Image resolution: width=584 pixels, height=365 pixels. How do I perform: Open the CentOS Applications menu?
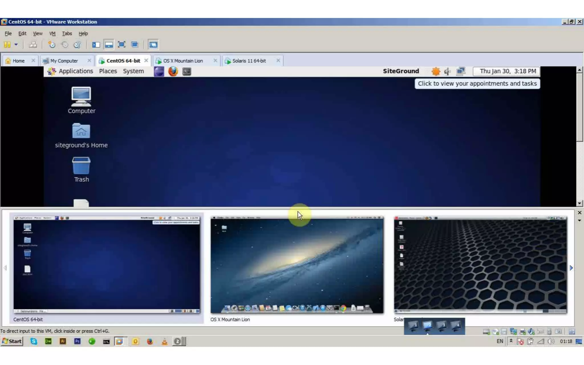point(76,71)
